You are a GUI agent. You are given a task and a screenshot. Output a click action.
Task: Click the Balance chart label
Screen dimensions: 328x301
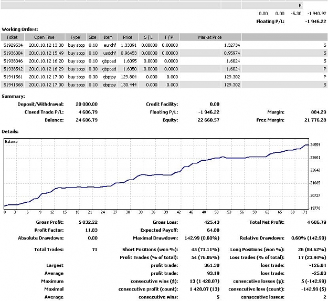pos(11,142)
